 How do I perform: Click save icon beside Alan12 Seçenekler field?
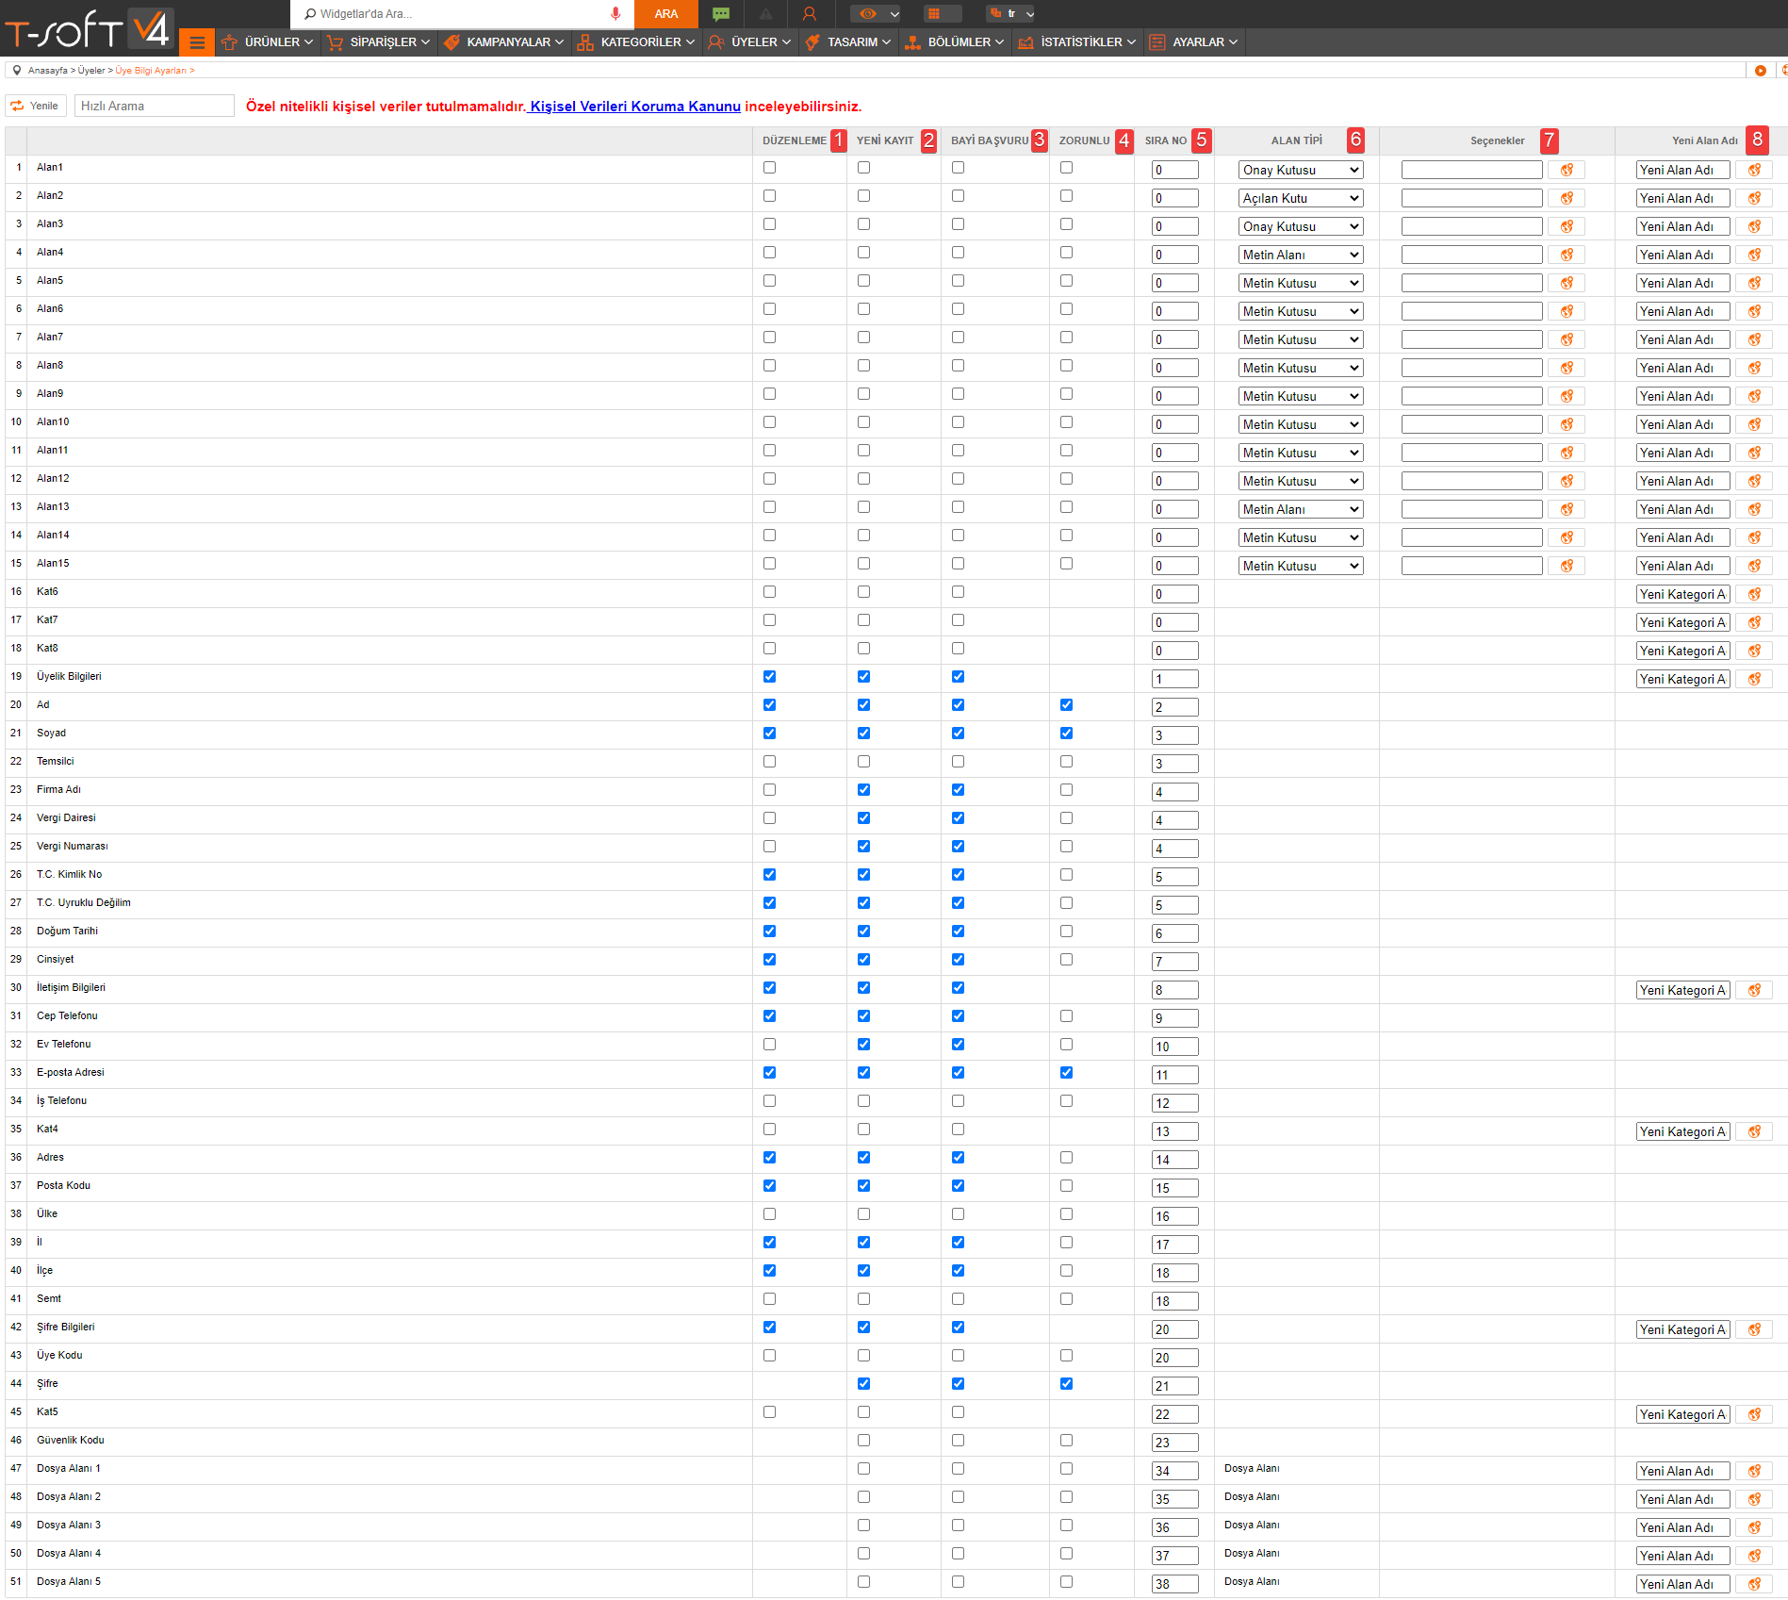(x=1567, y=481)
